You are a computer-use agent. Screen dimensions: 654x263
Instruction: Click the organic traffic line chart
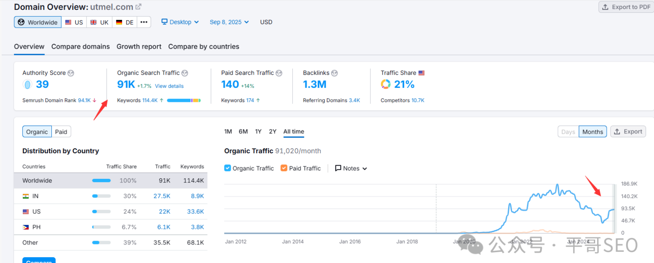click(419, 209)
